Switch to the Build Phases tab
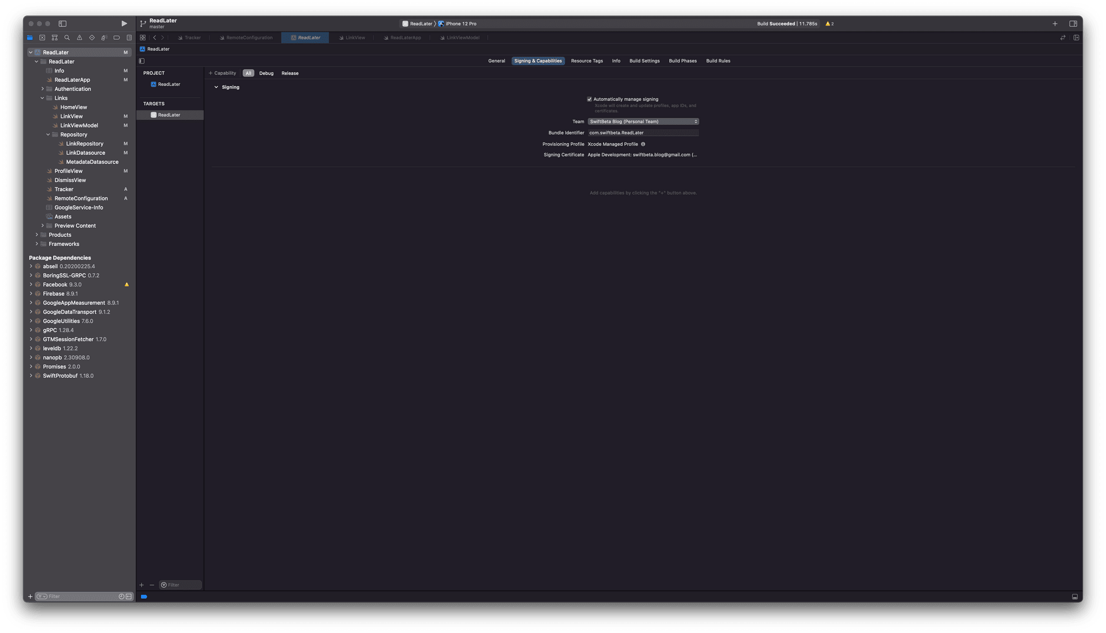 682,61
